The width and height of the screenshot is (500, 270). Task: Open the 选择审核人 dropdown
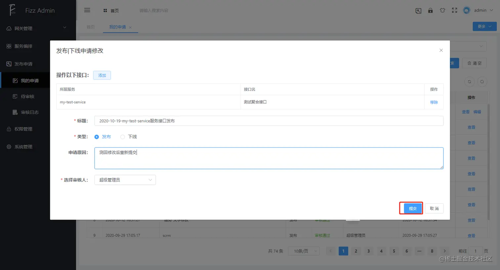tap(125, 180)
